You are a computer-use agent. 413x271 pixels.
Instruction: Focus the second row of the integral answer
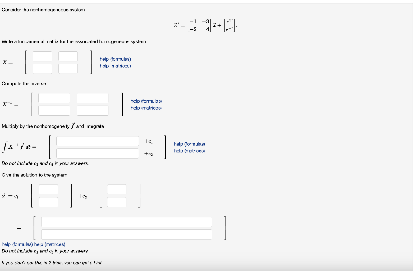coord(98,153)
